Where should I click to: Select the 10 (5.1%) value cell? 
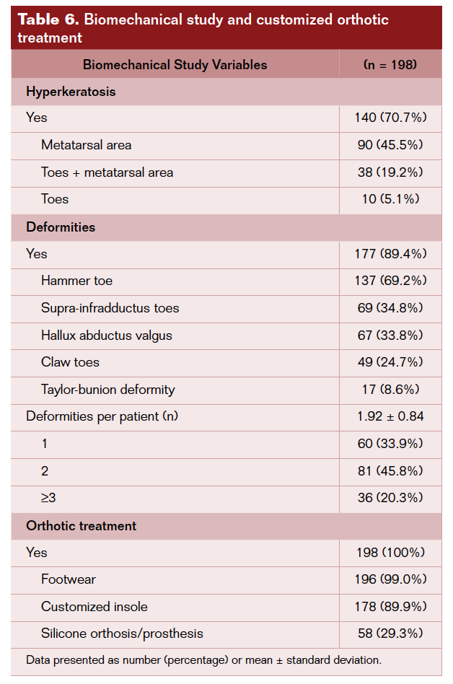(x=390, y=199)
